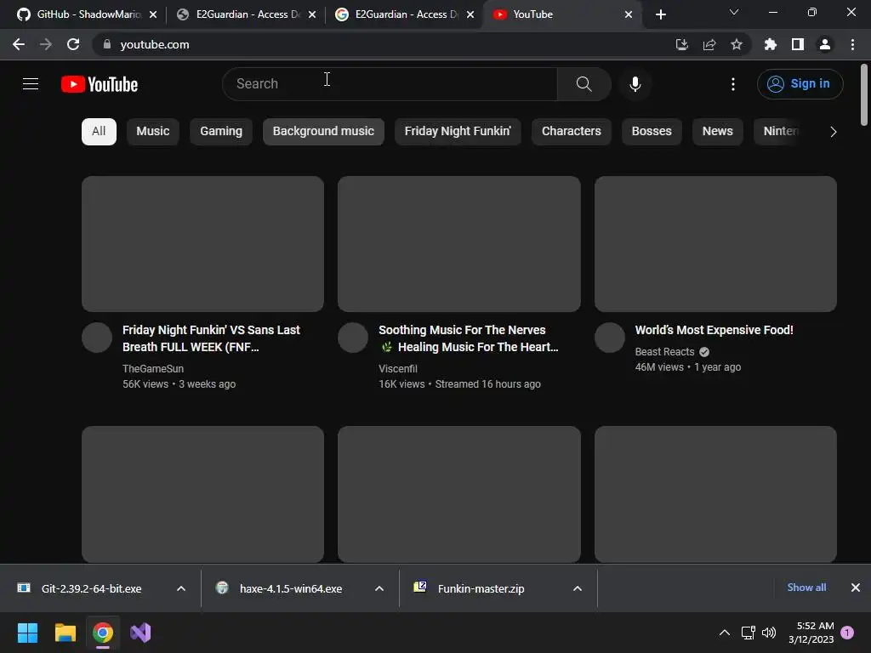Expand options for Git-2.39.2-64-bit.exe download

pyautogui.click(x=181, y=588)
